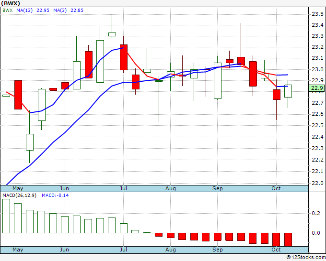The image size is (326, 261).
Task: Click the highlighted 22.9 current price tag
Action: (317, 88)
